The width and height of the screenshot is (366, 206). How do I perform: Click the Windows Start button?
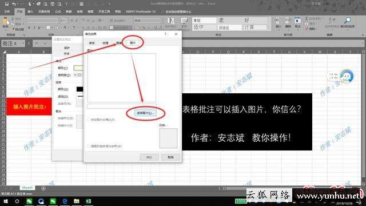tap(6, 201)
